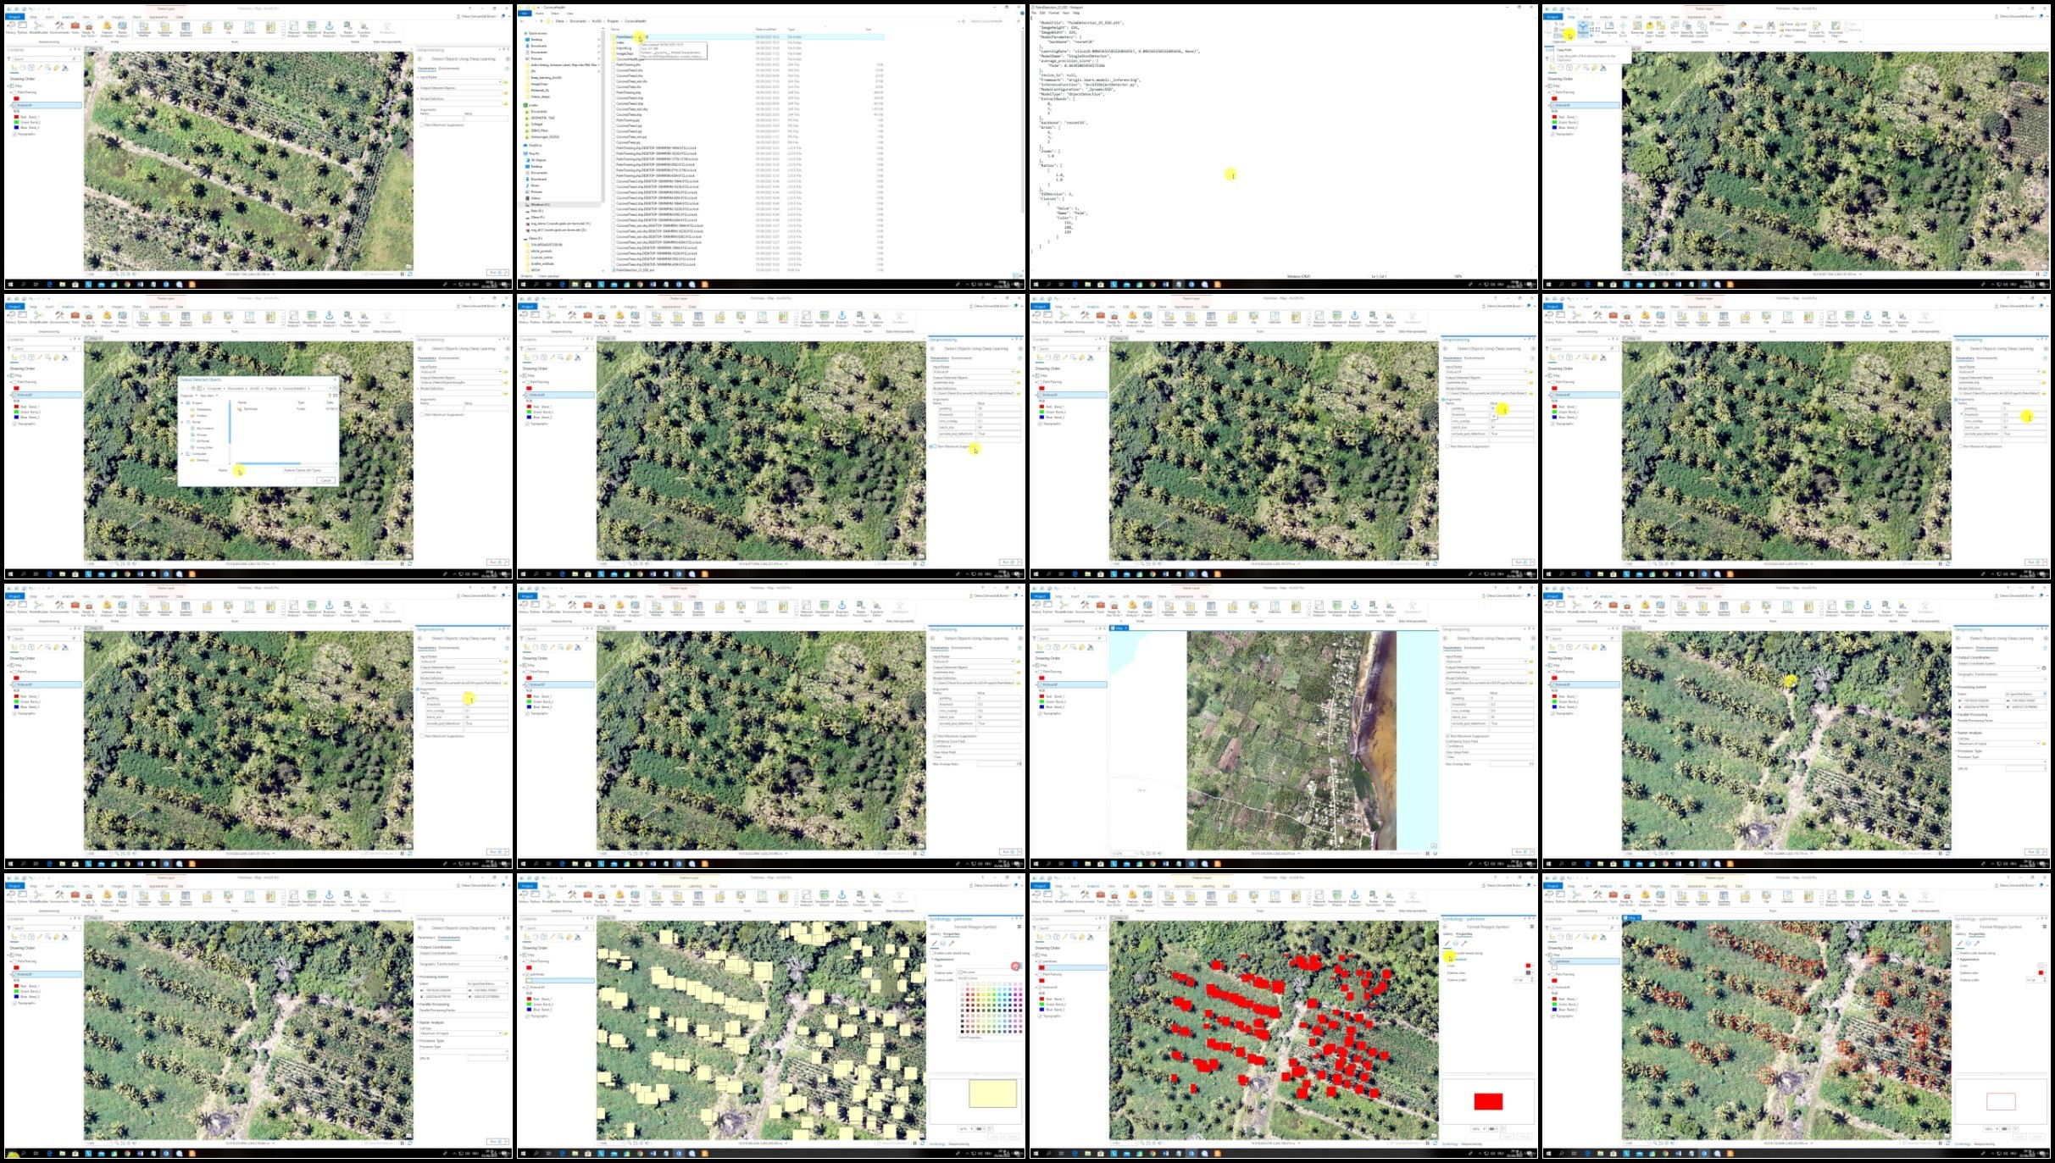In red-boxes frame, switch to Gallery tab

click(1448, 934)
